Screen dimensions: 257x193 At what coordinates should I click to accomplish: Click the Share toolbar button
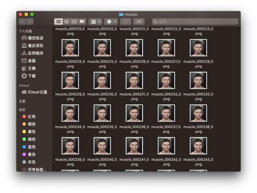[x=126, y=22]
